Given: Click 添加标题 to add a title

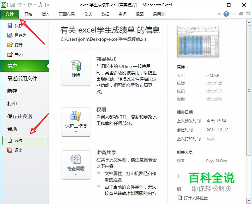Looking at the screenshot, I should (x=214, y=83).
